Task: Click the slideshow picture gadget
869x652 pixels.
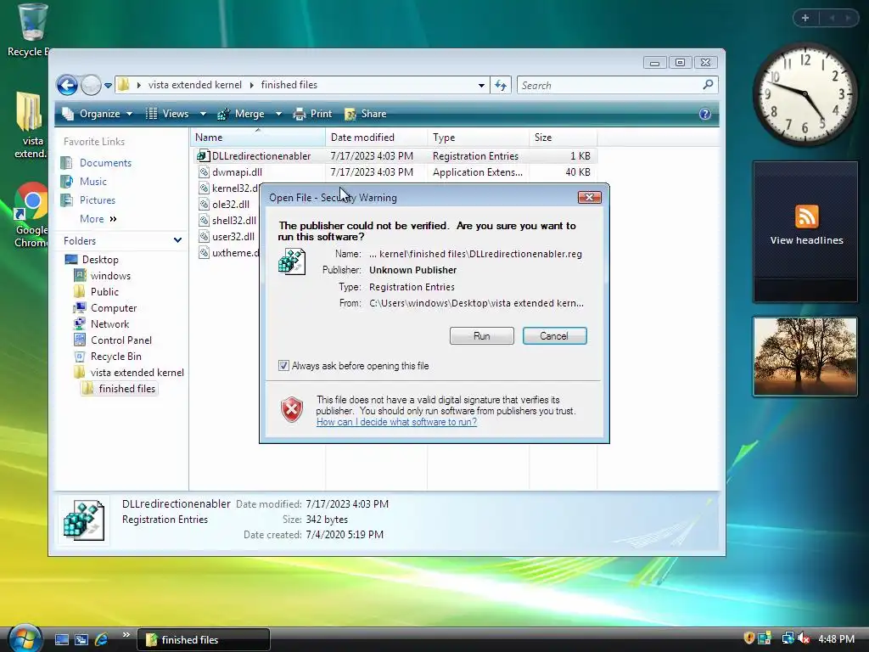Action: (805, 357)
